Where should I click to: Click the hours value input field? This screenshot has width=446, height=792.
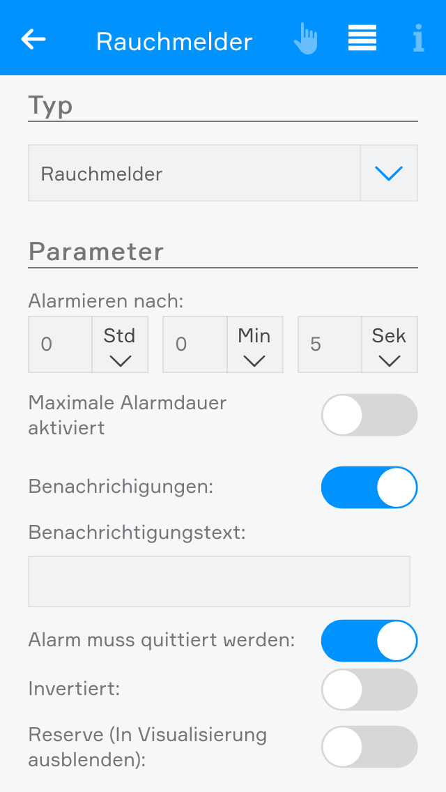[60, 345]
